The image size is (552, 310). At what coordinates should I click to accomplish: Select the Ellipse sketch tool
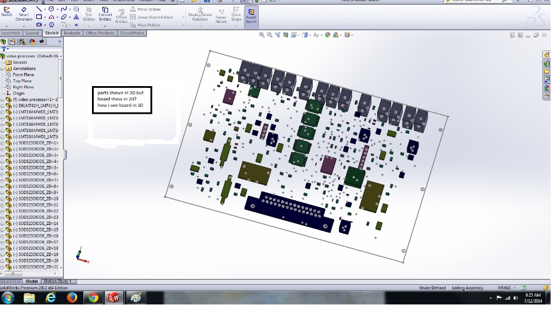[x=64, y=17]
